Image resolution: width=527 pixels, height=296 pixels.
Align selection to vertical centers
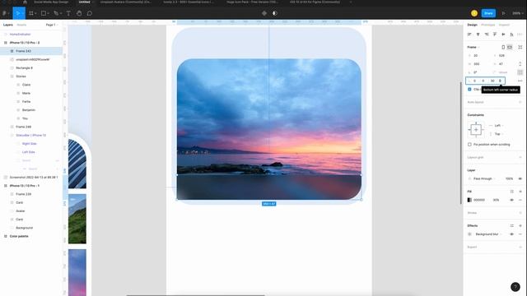[503, 35]
